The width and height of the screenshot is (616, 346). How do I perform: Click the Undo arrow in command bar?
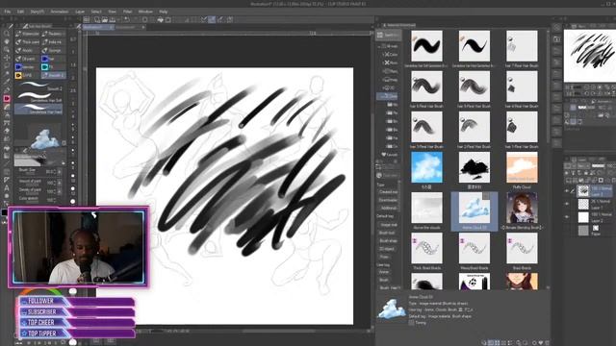tap(126, 19)
